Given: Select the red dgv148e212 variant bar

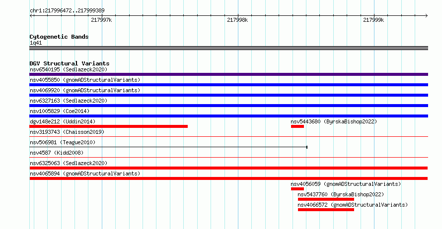Looking at the screenshot, I should [x=109, y=126].
